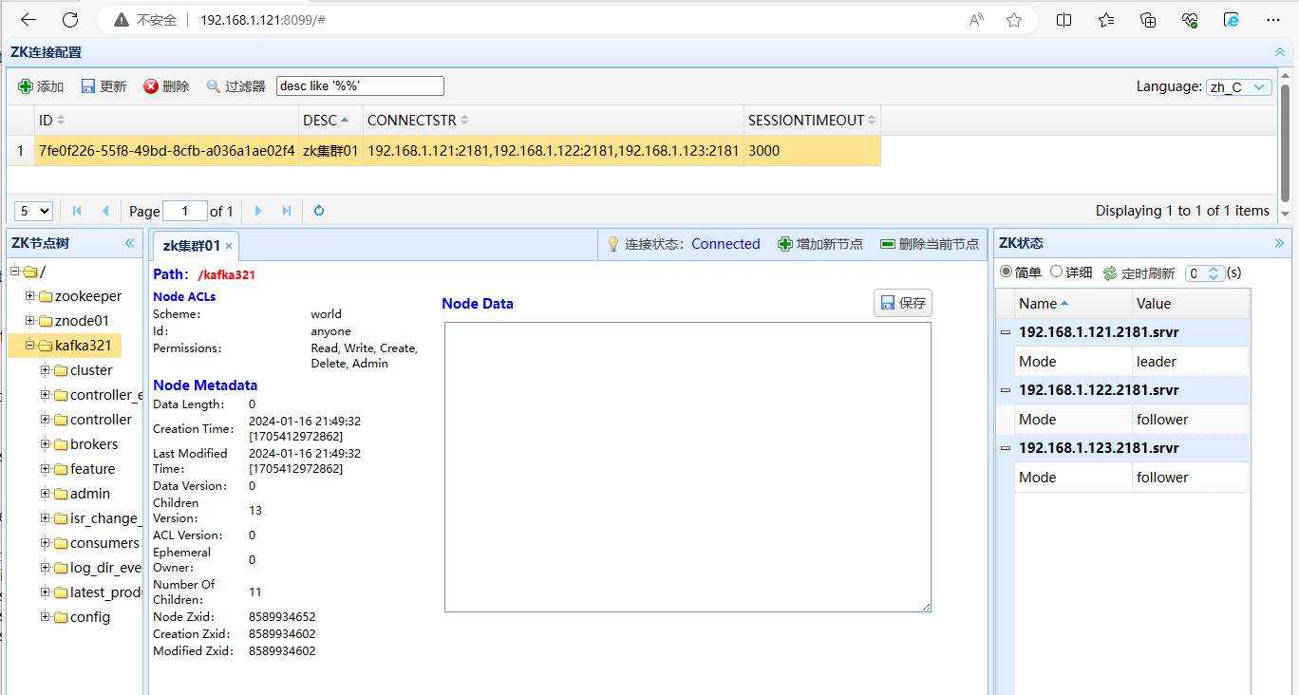Screen dimensions: 1299x695
Task: Expand the brokers tree node
Action: [x=46, y=444]
